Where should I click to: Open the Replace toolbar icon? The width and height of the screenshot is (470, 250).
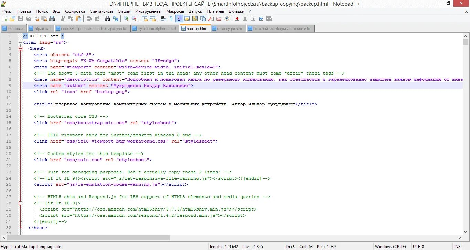(115, 19)
